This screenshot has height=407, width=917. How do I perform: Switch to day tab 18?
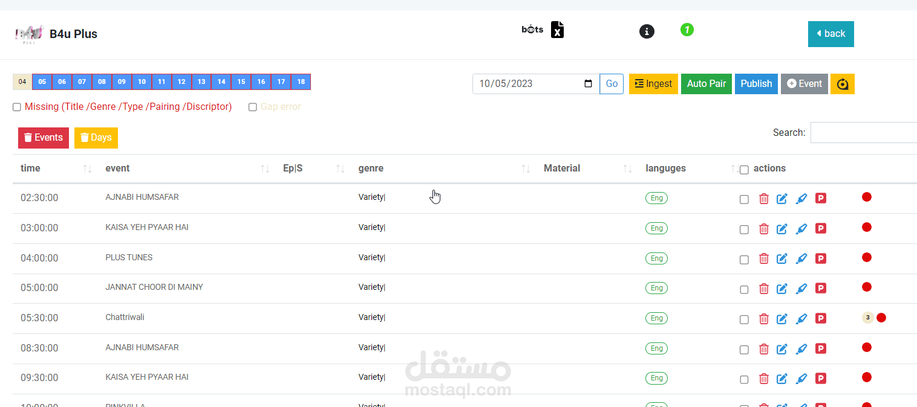[x=301, y=82]
